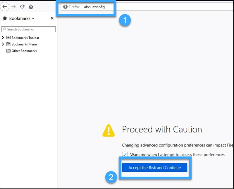
Task: Click the blue step 1 badge
Action: (x=125, y=21)
